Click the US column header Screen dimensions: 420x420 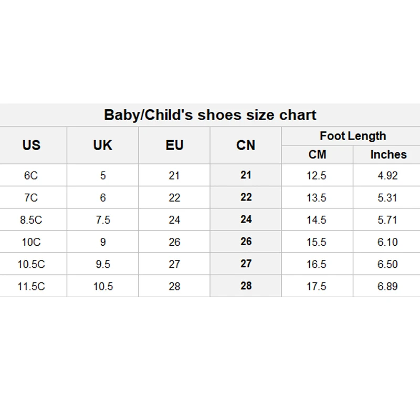click(31, 145)
